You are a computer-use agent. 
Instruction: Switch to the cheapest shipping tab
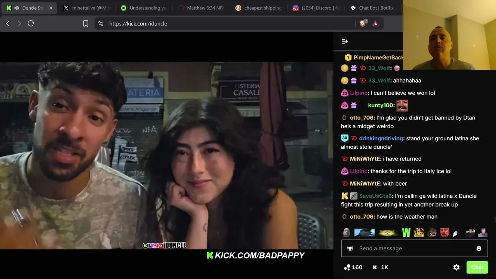click(x=258, y=8)
